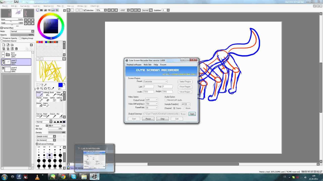Pick the rotate view tool
323x181 pixels.
tap(45, 88)
